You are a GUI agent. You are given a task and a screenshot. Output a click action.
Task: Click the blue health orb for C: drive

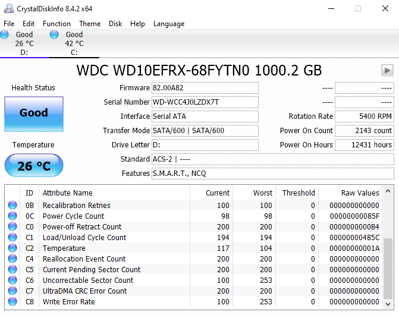[54, 34]
